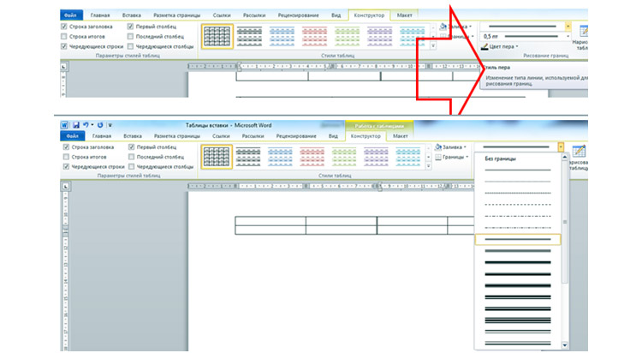
Task: Select purple table style in lower window gallery
Action: coord(376,157)
